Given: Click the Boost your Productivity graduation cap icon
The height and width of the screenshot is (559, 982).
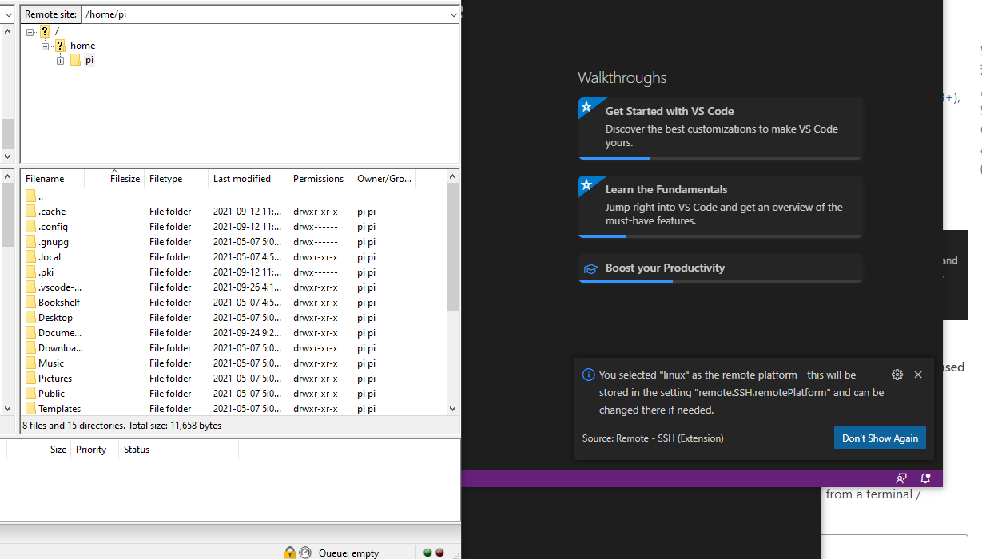Looking at the screenshot, I should click(x=590, y=268).
